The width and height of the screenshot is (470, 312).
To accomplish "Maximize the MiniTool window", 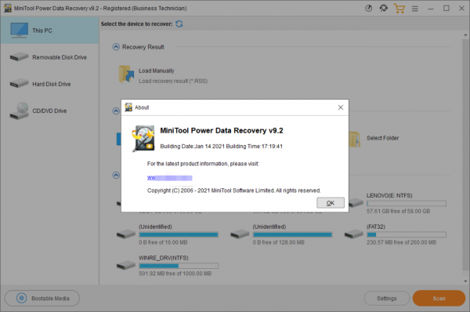I will click(x=446, y=9).
